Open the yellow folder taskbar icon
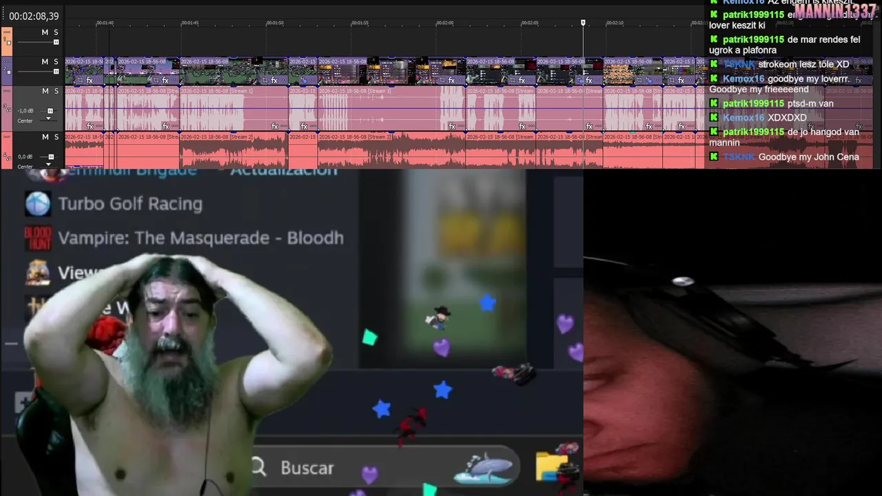882x496 pixels. click(552, 466)
